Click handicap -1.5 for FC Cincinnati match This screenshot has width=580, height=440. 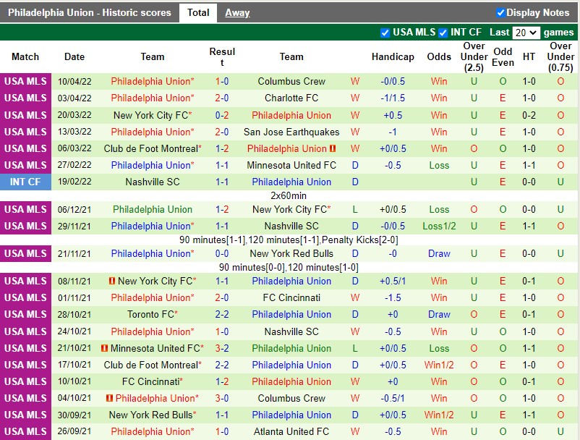[393, 298]
